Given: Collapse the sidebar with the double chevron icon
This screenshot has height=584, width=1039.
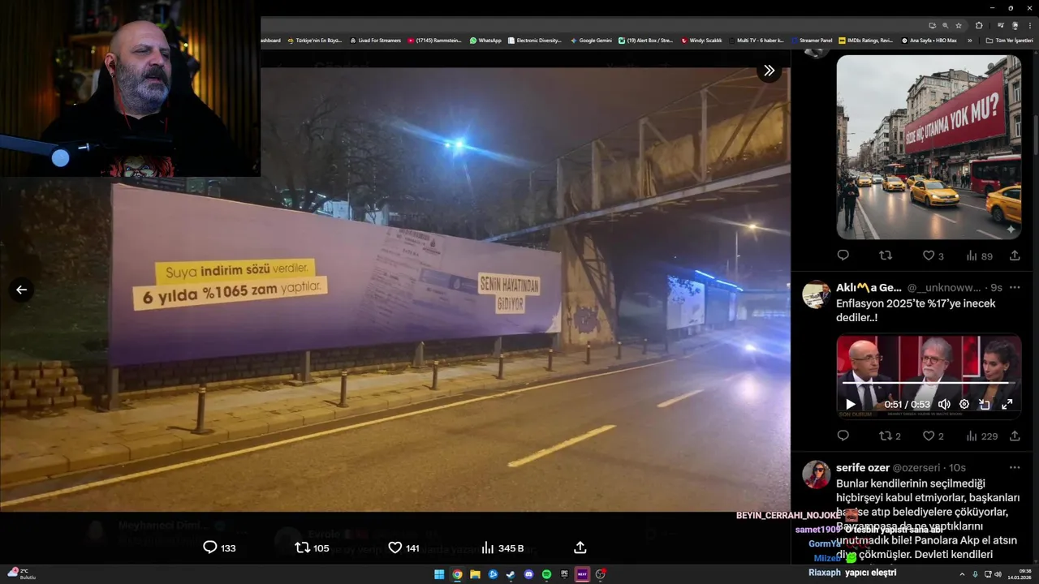Looking at the screenshot, I should click(x=769, y=71).
